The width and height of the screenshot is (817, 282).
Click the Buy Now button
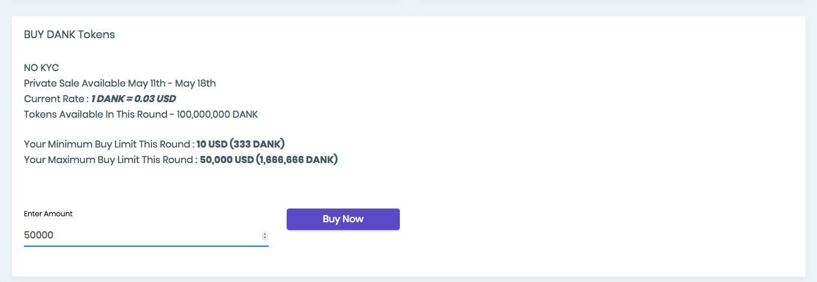coord(343,219)
